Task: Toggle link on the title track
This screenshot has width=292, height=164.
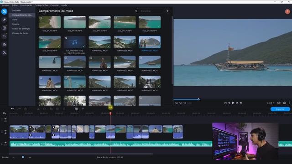Action: pyautogui.click(x=5, y=121)
